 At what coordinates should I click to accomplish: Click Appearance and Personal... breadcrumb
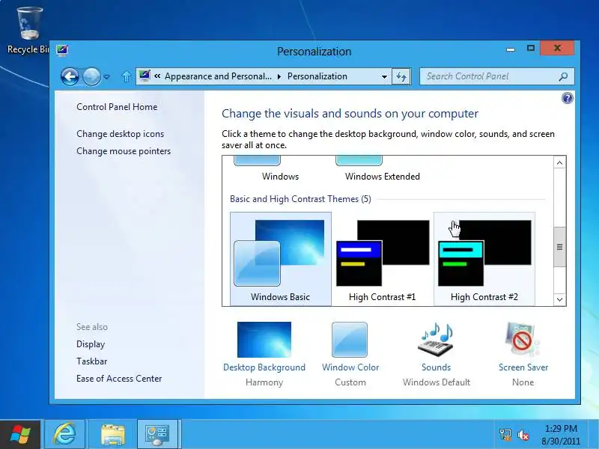(218, 76)
